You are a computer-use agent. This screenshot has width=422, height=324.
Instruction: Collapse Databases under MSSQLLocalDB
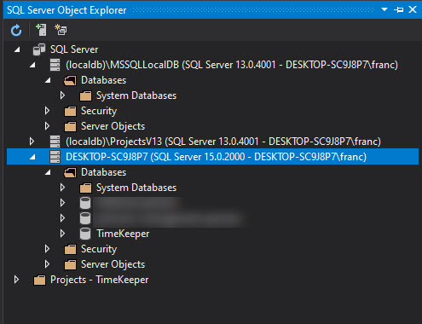(x=48, y=80)
